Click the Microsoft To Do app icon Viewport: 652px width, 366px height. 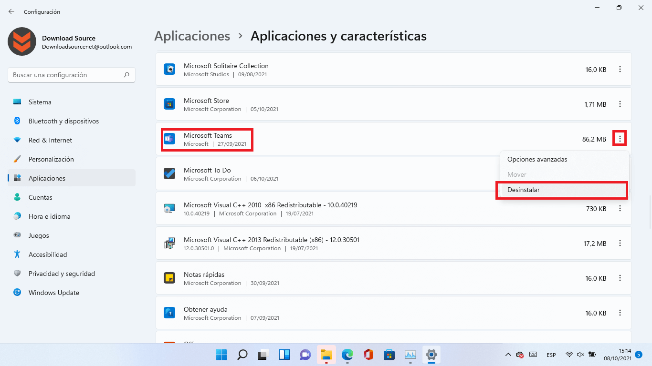pyautogui.click(x=169, y=173)
